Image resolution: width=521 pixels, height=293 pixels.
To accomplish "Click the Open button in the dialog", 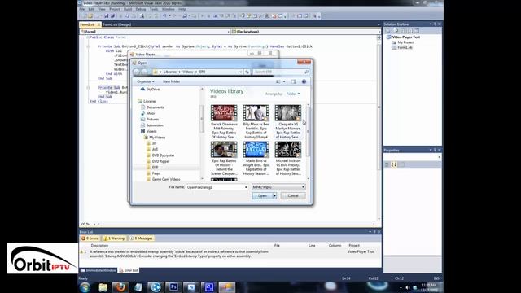I will pos(262,195).
